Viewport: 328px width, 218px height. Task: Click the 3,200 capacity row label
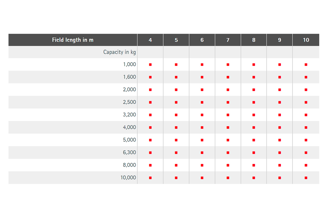click(x=129, y=115)
